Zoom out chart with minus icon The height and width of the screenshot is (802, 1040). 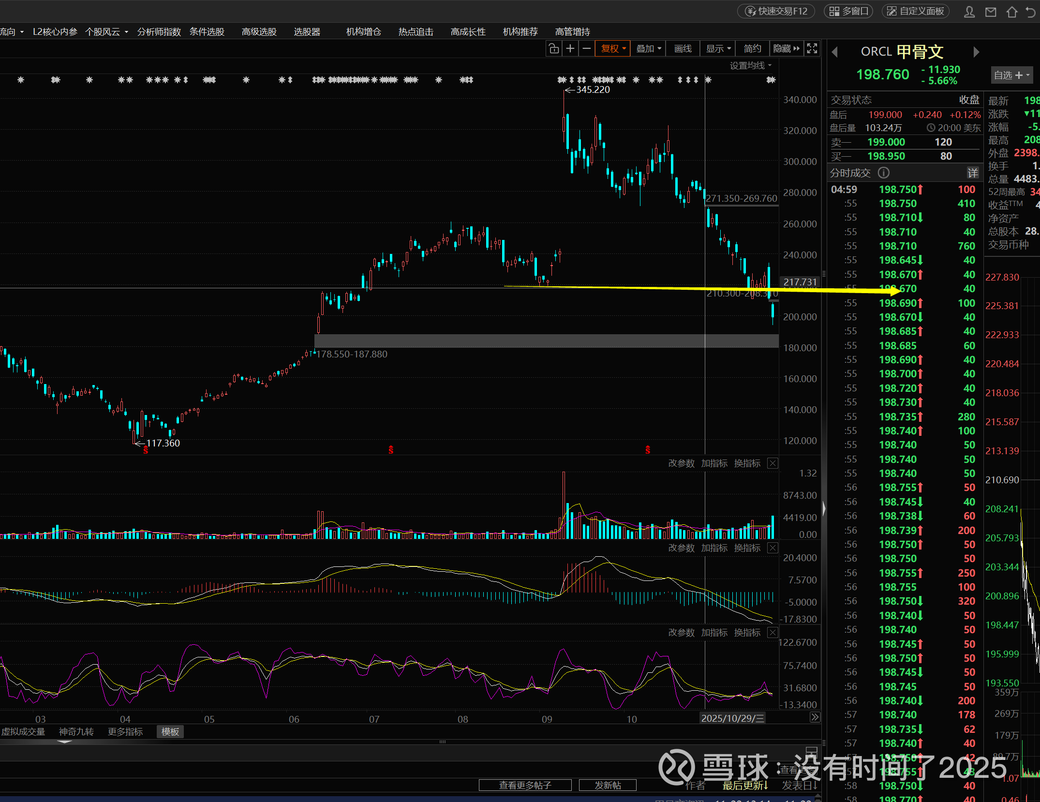587,48
